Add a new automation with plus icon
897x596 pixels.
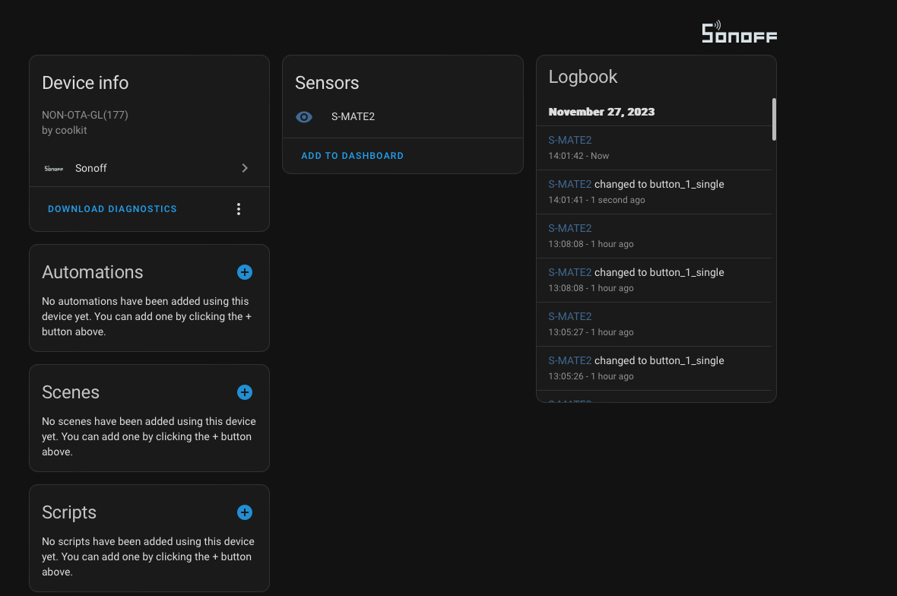tap(245, 272)
